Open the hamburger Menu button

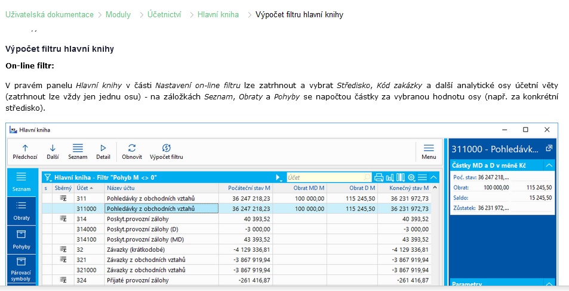point(429,152)
